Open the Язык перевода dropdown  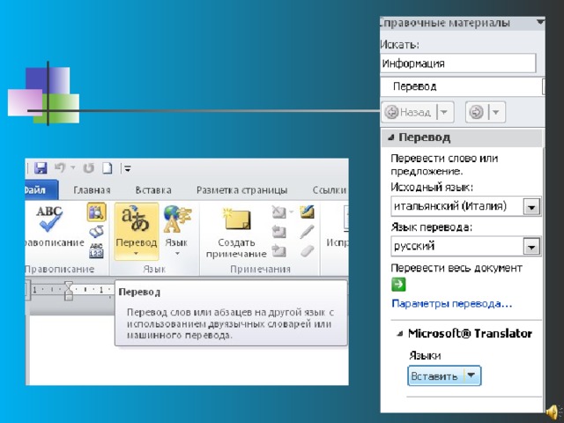(x=531, y=247)
